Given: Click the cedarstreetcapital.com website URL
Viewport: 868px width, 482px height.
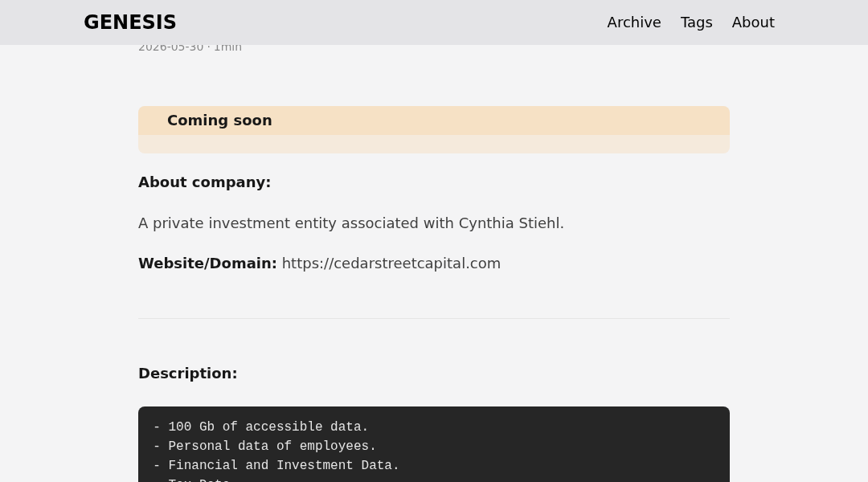Looking at the screenshot, I should [391, 263].
